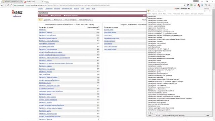The image size is (215, 121).
Task: Switch to the Десктопы tab
Action: (x=47, y=20)
